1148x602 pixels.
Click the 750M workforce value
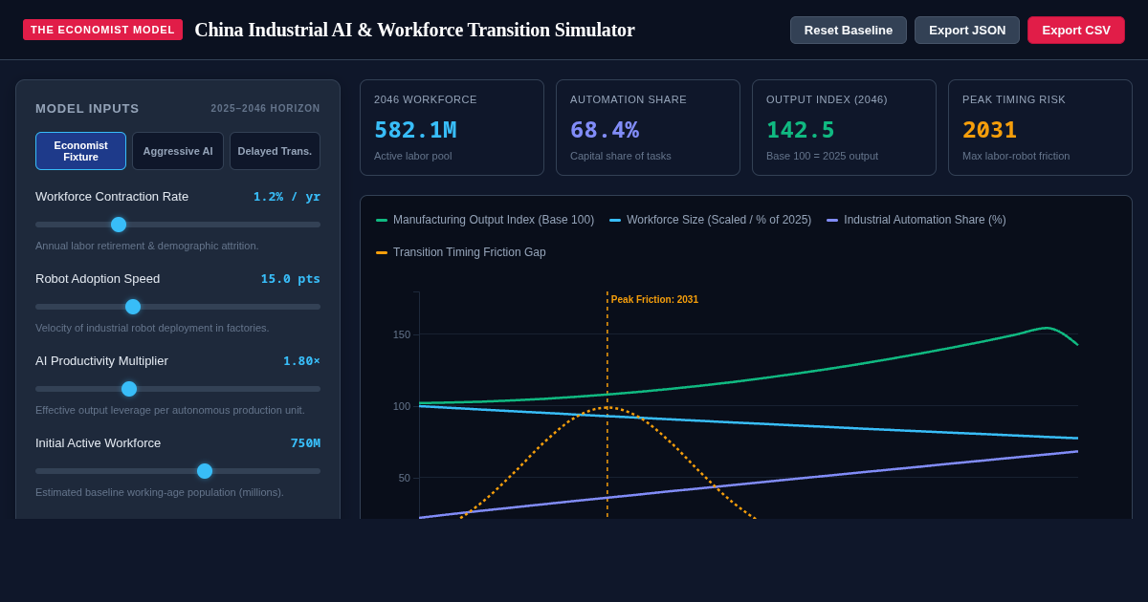click(305, 443)
